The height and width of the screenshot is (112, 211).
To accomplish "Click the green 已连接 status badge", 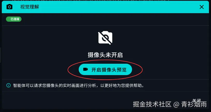I will 14,19.
